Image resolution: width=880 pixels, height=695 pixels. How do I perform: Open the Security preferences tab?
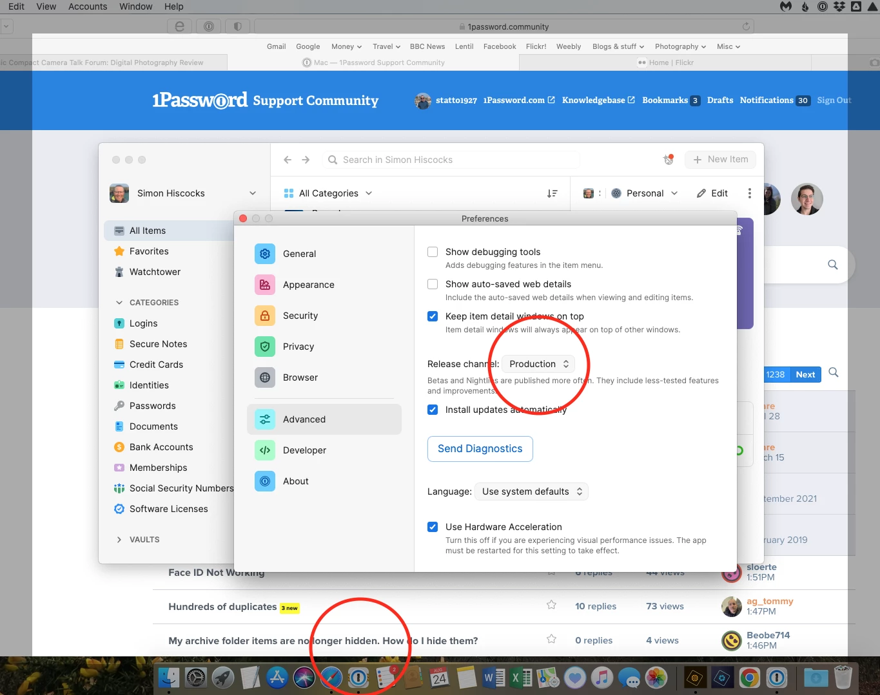coord(324,316)
